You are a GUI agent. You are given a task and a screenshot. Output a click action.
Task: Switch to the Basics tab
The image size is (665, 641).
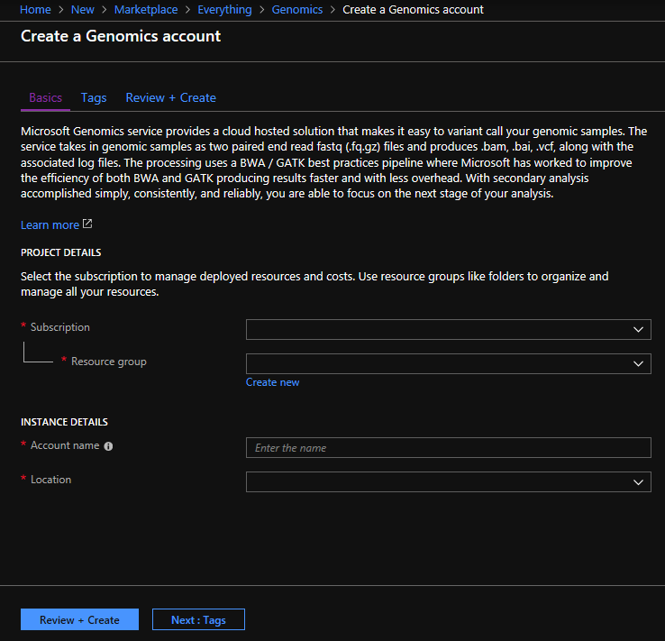pyautogui.click(x=45, y=98)
